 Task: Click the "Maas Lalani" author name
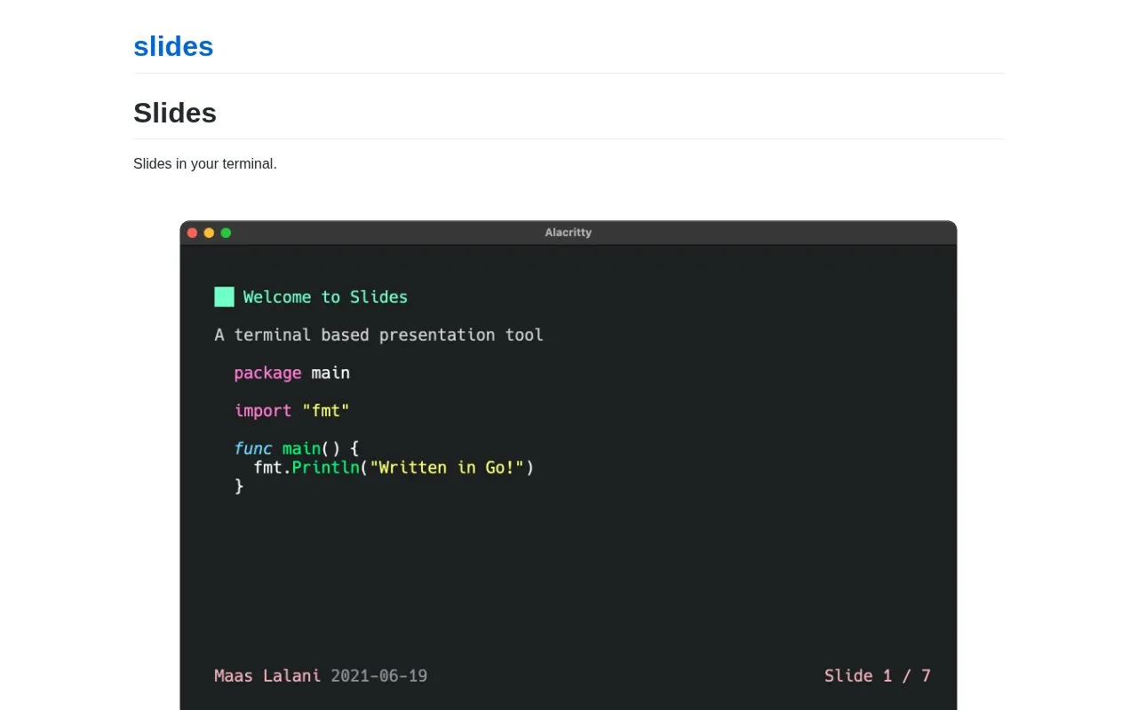tap(267, 675)
